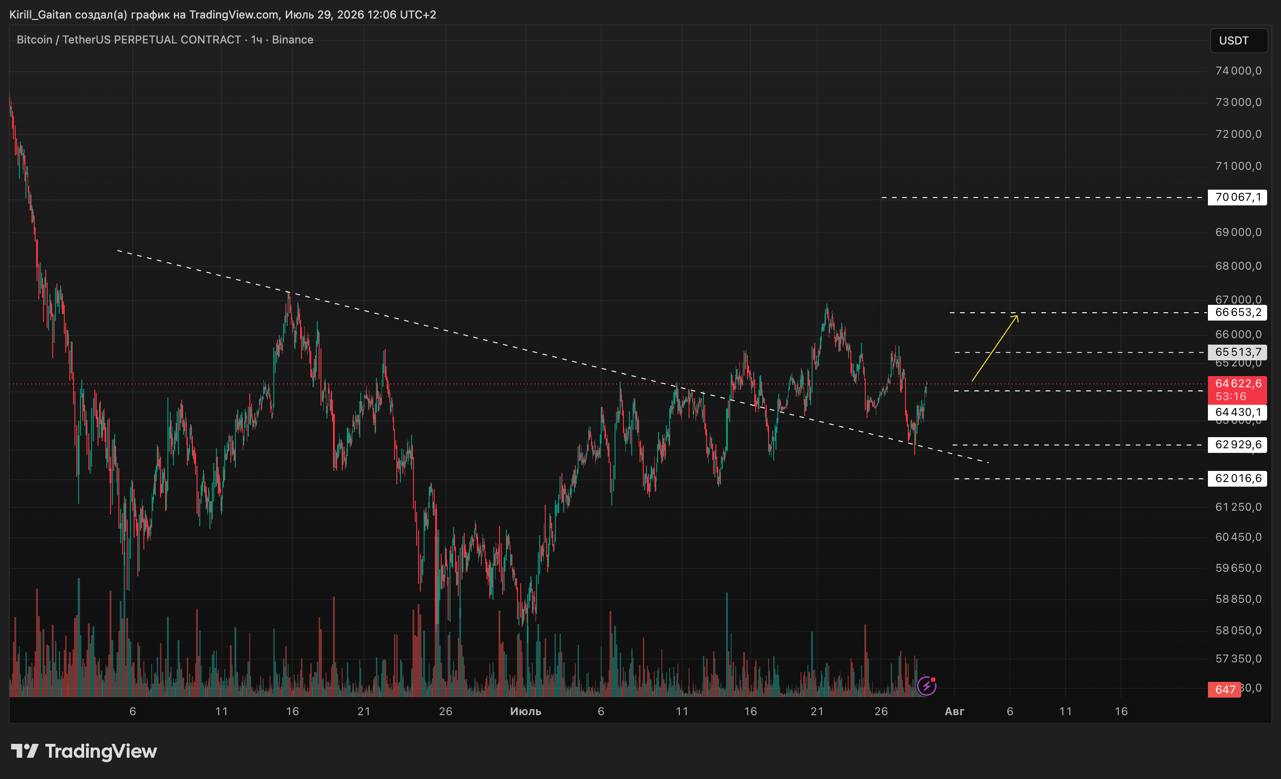Click the Bitcoin / TetherUS PERPETUAL CONTRACT title

(129, 39)
